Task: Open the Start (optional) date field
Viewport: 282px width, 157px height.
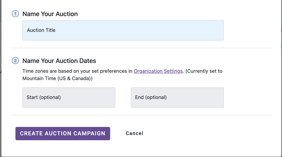Action: click(69, 97)
